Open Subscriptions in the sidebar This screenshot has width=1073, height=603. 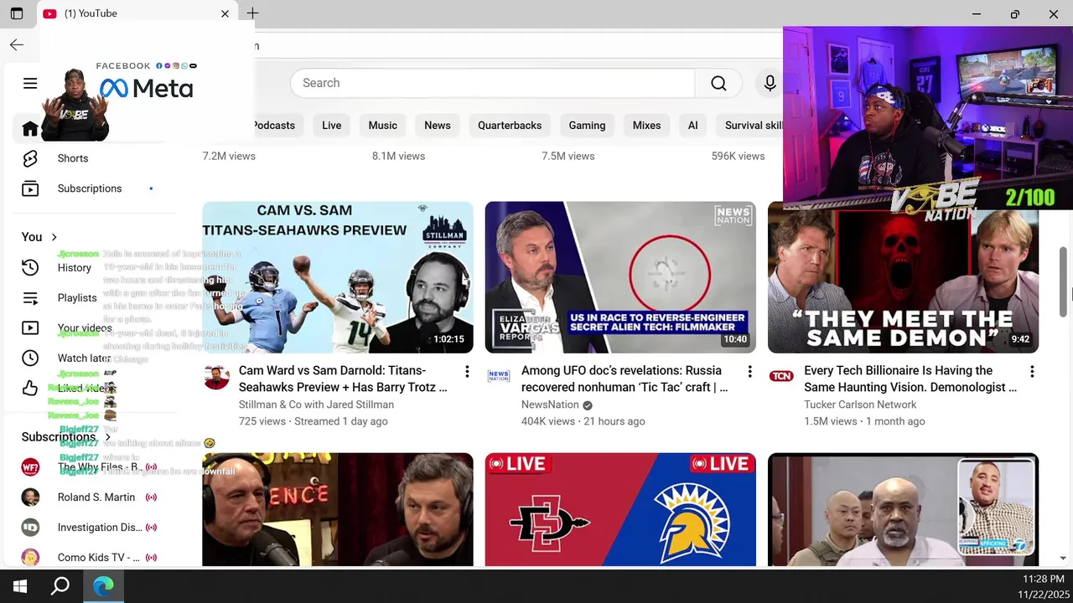click(90, 188)
